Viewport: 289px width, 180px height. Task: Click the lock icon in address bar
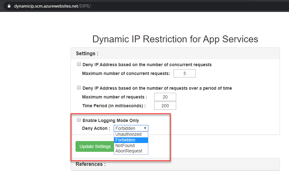[8, 6]
